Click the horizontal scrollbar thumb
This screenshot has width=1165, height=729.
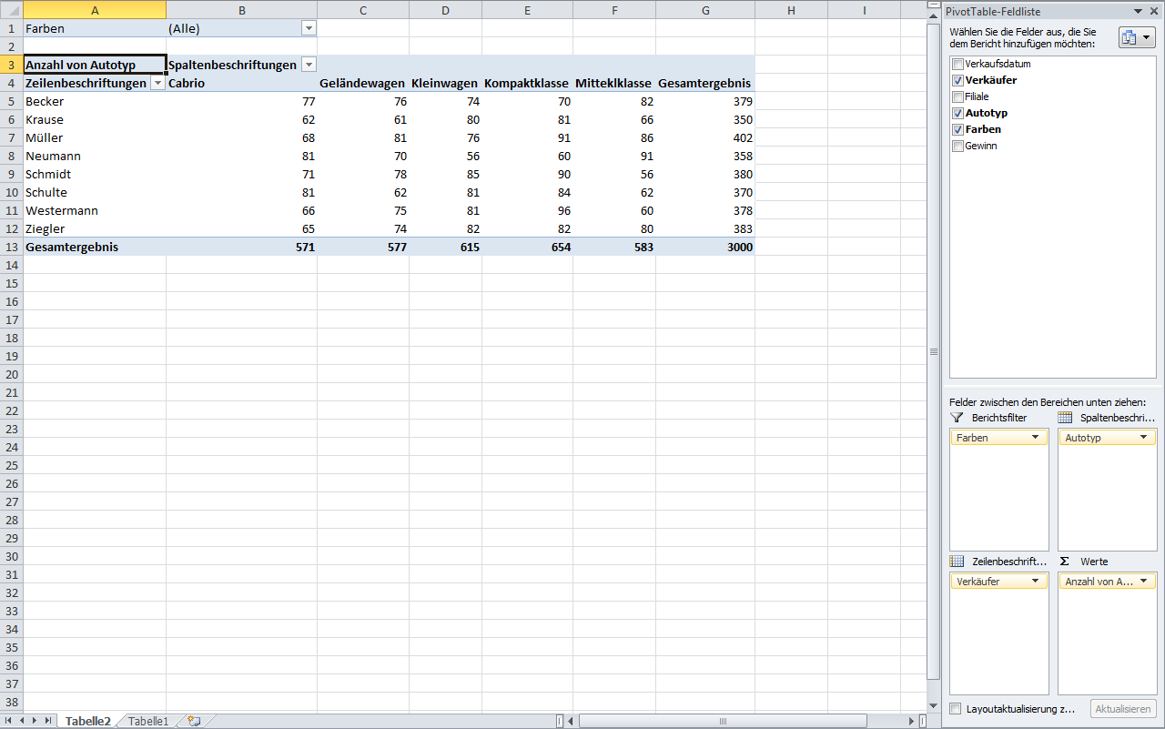point(724,721)
